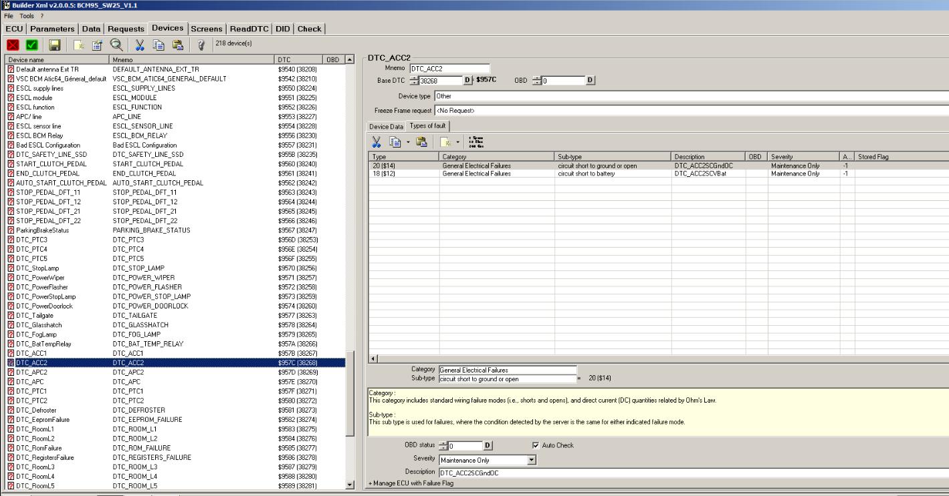Click the device icon beside DTC_Defroster

click(11, 410)
